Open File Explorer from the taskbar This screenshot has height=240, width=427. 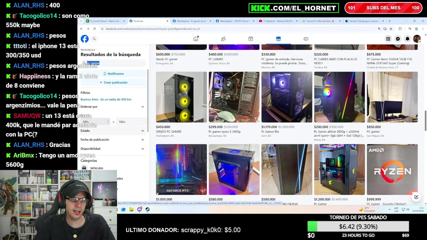tap(131, 209)
